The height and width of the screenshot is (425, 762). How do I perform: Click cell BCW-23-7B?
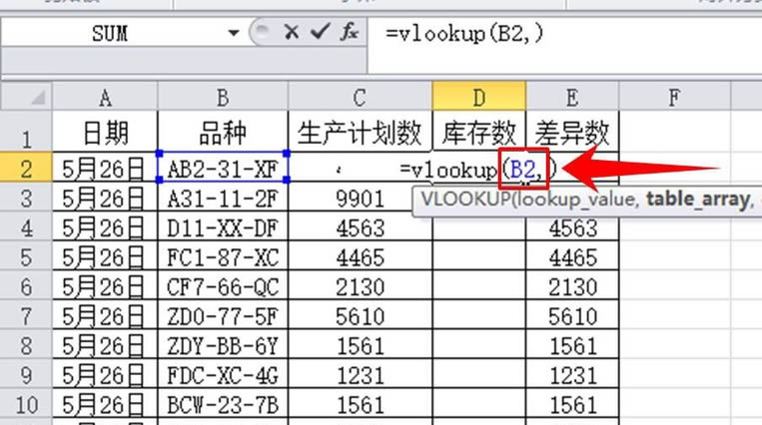(x=223, y=405)
